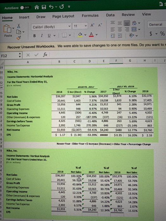Click the Percent Style icon
Image resolution: width=166 pixels, height=221 pixels.
(162, 33)
